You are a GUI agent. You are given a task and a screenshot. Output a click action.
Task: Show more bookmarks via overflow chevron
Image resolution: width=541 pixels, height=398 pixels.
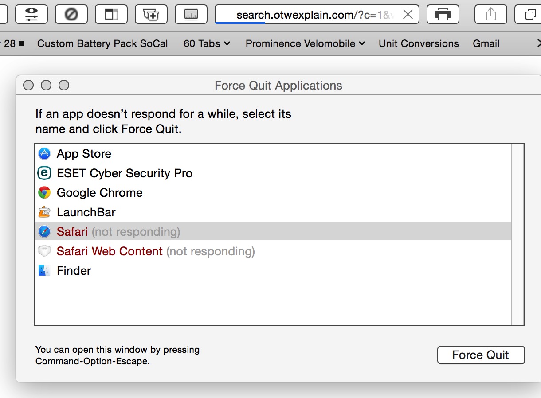click(x=538, y=43)
